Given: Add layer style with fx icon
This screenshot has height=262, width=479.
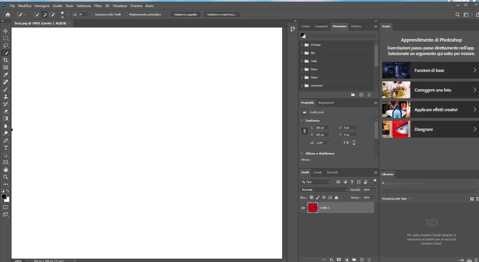Looking at the screenshot, I should coord(331,260).
